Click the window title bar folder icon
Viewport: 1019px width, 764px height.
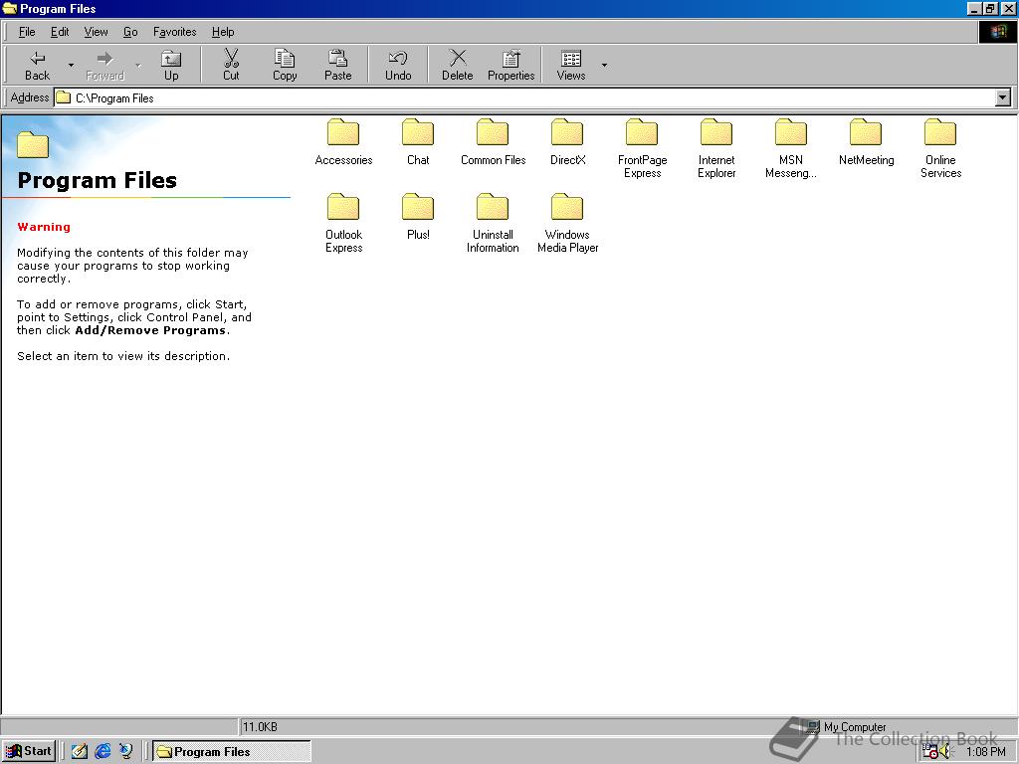(9, 8)
